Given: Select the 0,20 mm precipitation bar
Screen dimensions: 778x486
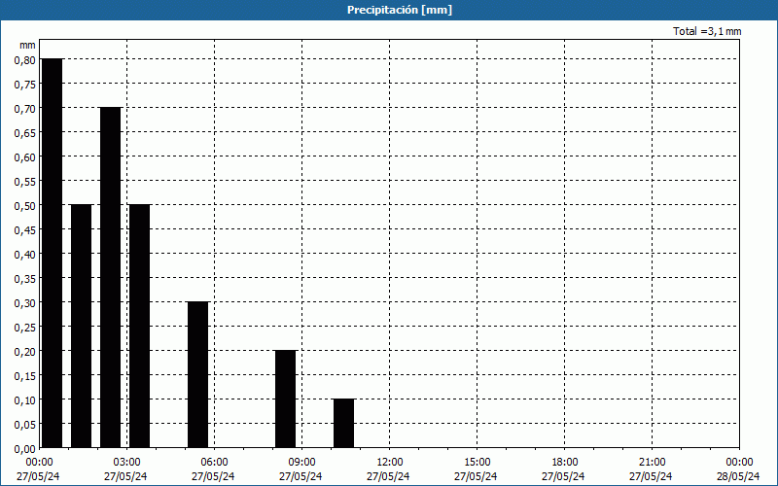Looking at the screenshot, I should click(x=285, y=399).
